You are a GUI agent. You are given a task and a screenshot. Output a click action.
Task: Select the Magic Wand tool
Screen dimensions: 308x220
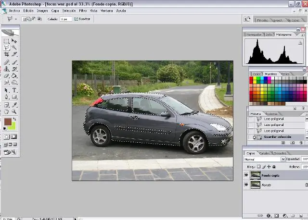coord(14,48)
